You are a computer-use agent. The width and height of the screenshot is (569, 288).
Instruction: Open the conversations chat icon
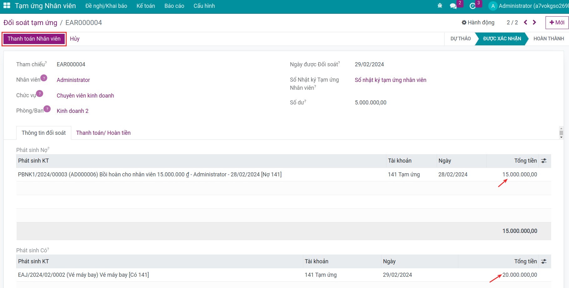pyautogui.click(x=453, y=6)
